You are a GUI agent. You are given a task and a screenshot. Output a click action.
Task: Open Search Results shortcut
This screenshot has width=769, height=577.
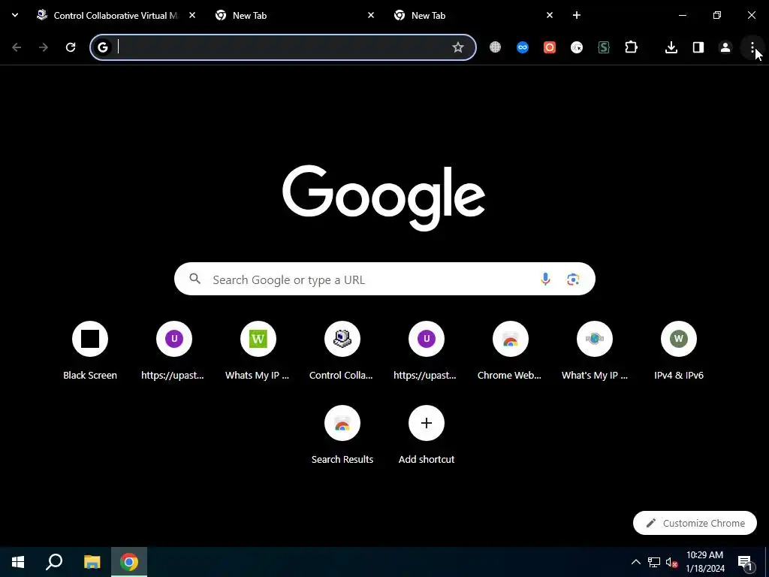coord(342,435)
